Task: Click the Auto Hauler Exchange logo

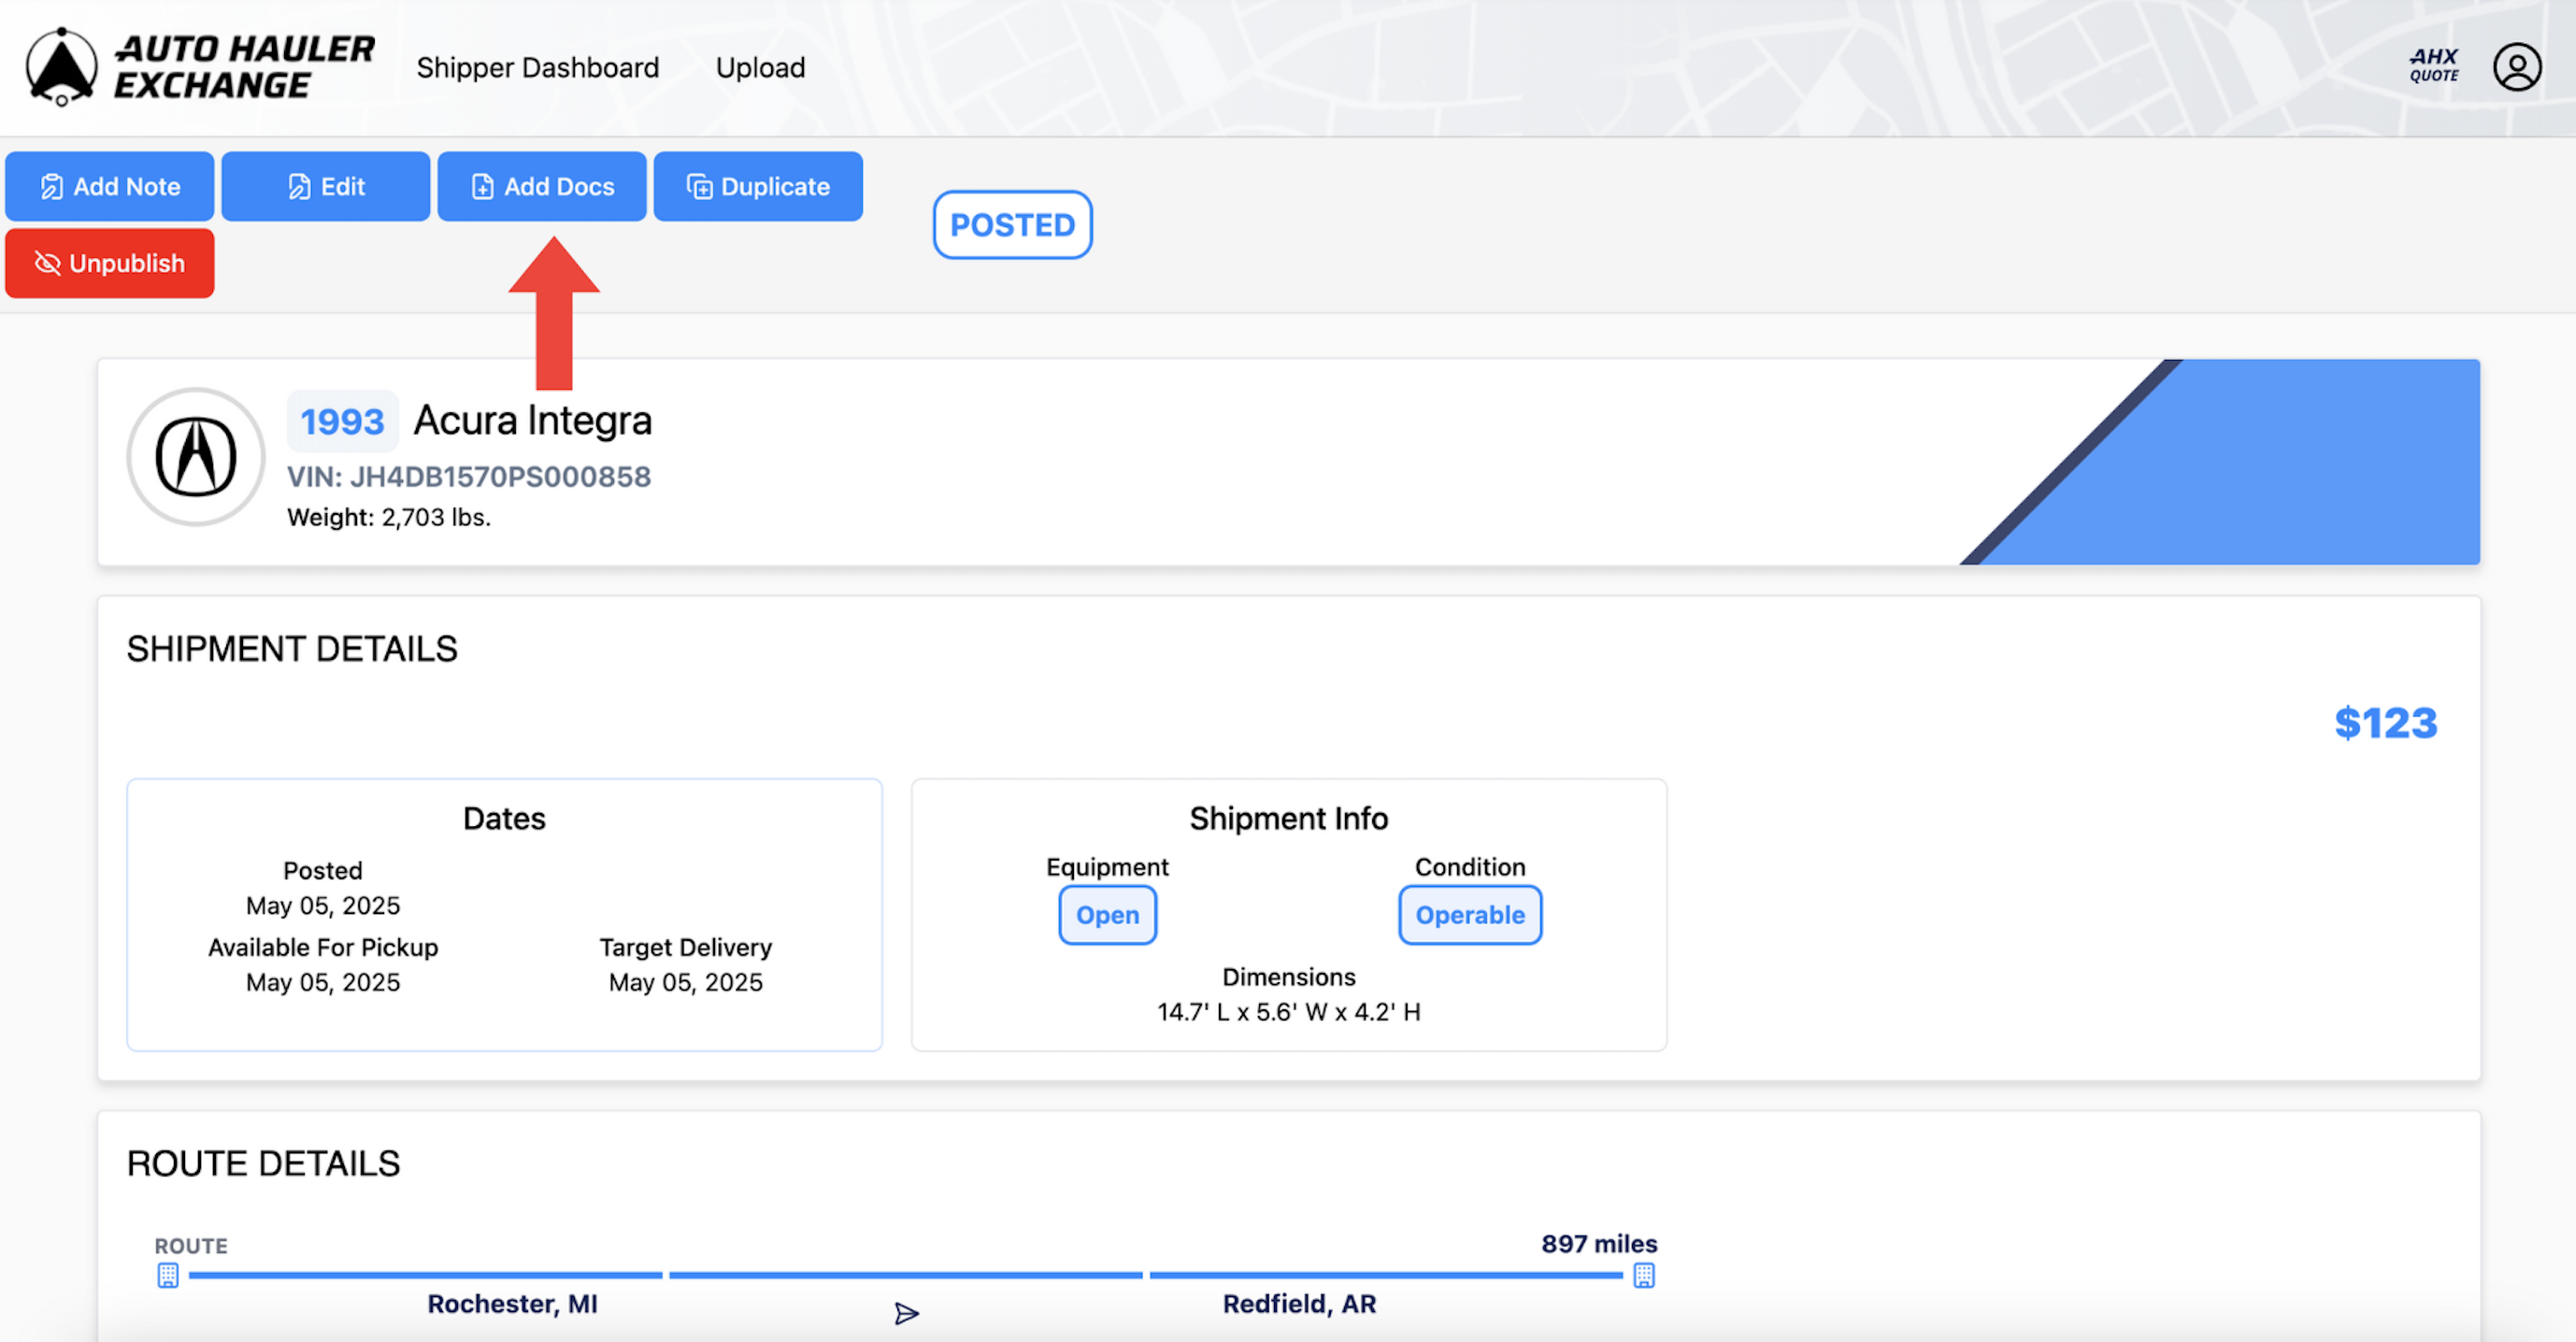Action: coord(200,67)
